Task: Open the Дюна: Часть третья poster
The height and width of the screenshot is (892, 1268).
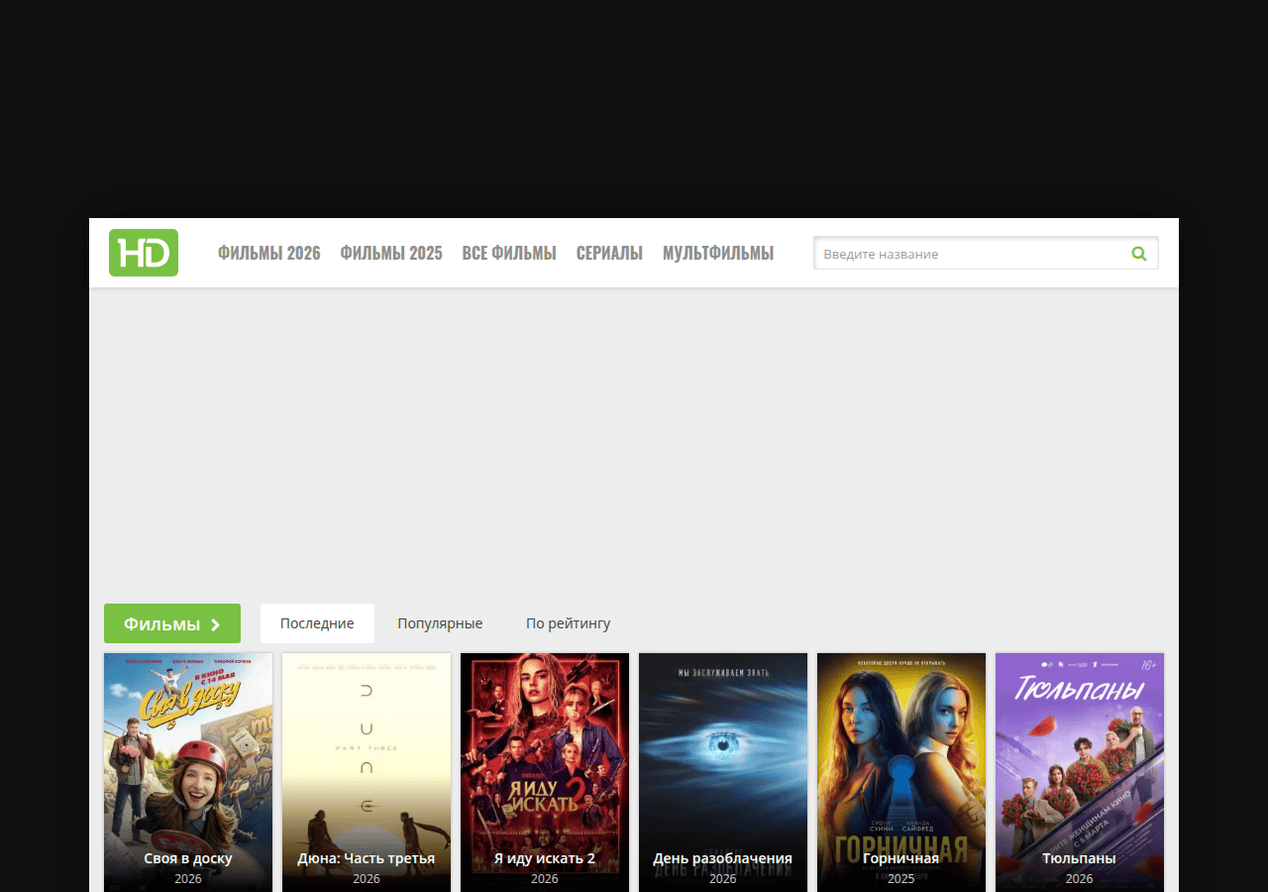Action: pyautogui.click(x=367, y=772)
